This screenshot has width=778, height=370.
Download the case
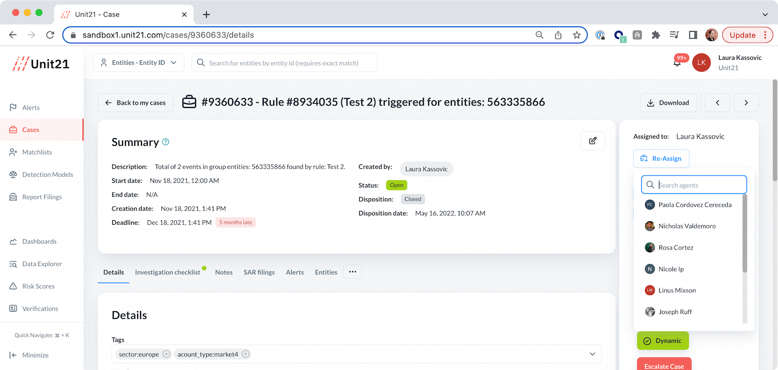pos(668,103)
